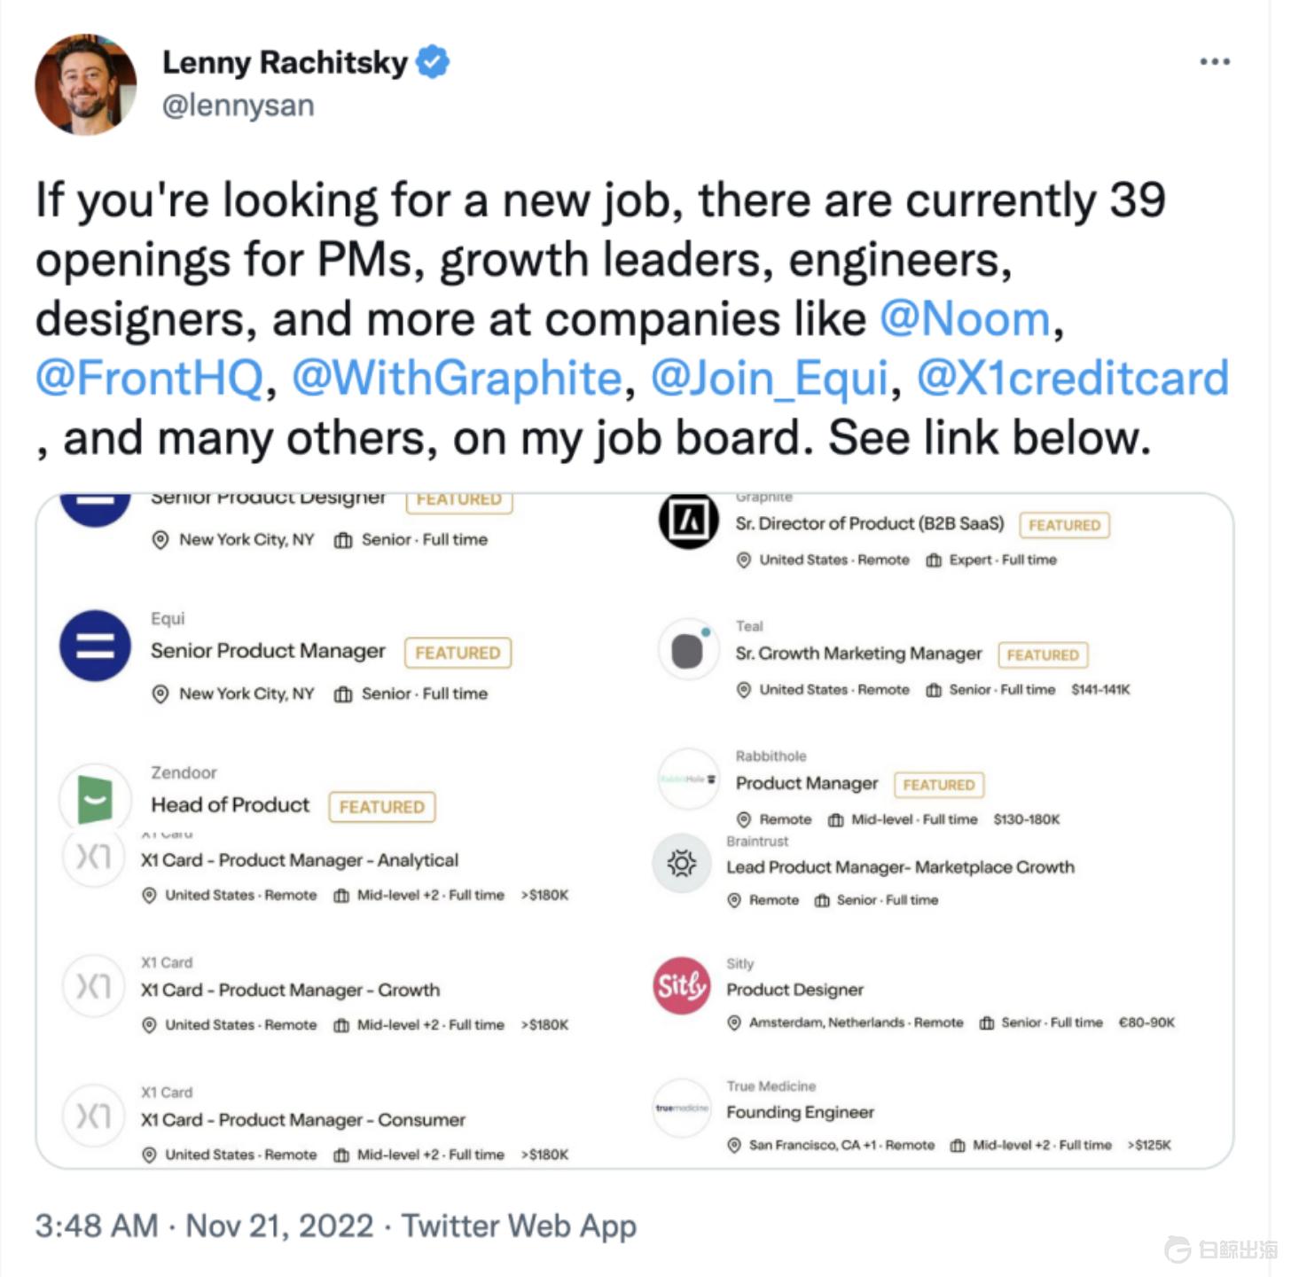Click the Graphite company logo
The width and height of the screenshot is (1291, 1277).
pyautogui.click(x=689, y=521)
